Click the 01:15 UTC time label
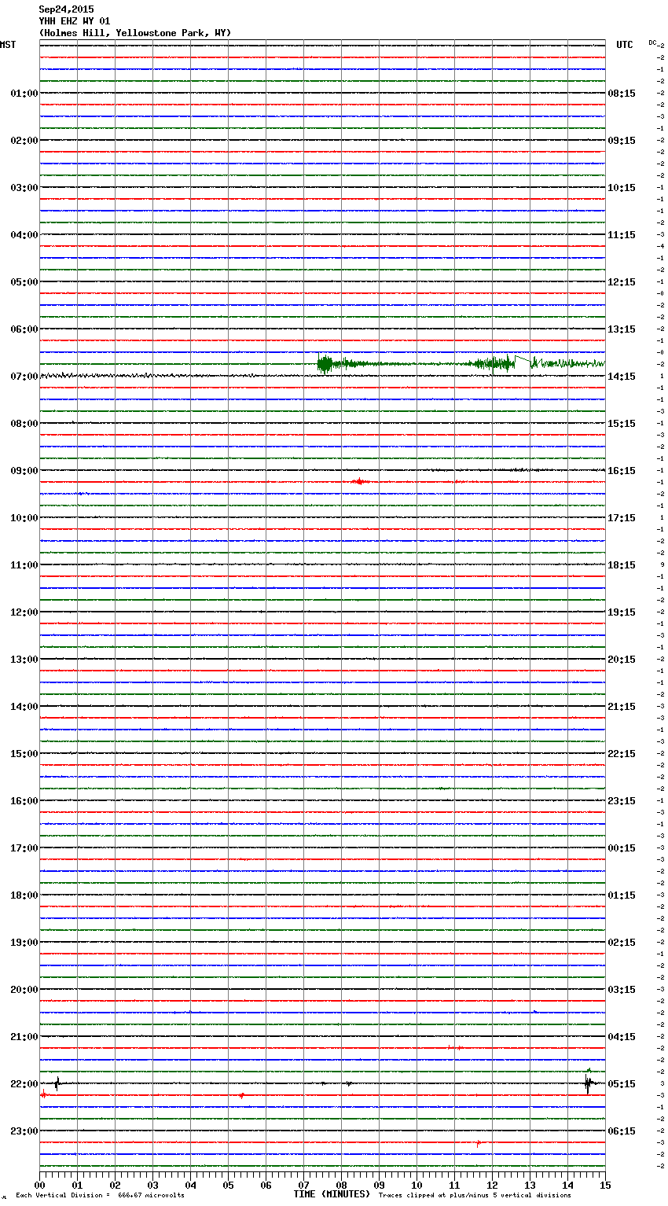 (x=622, y=895)
